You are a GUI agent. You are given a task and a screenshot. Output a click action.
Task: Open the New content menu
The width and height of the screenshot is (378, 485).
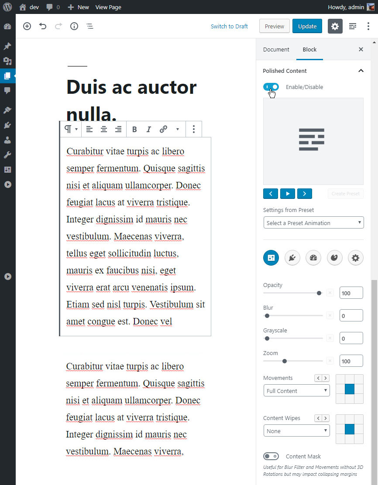78,7
